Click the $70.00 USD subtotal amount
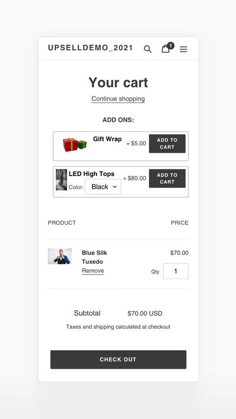Viewport: 236px width, 419px height. 145,313
